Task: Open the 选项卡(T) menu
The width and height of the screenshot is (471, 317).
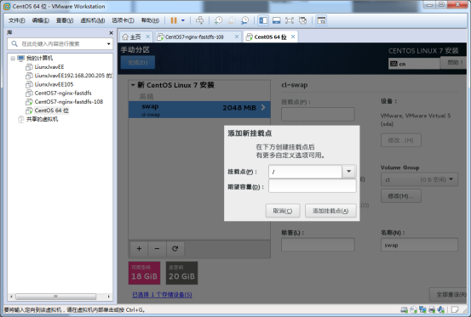Action: 123,20
